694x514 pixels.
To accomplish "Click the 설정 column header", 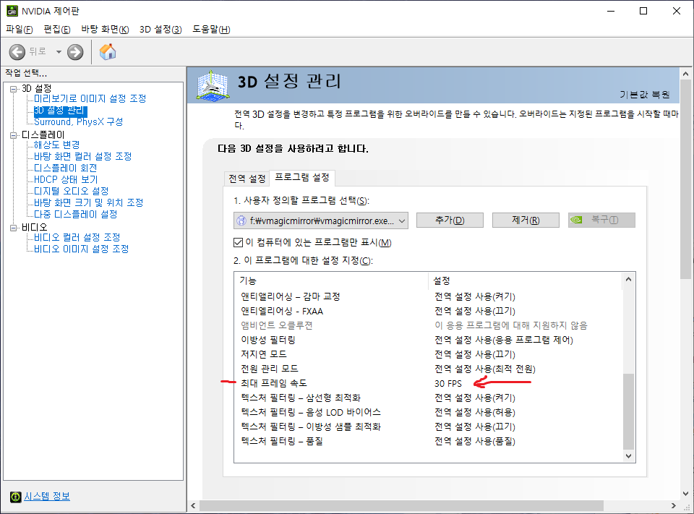I will pos(526,280).
